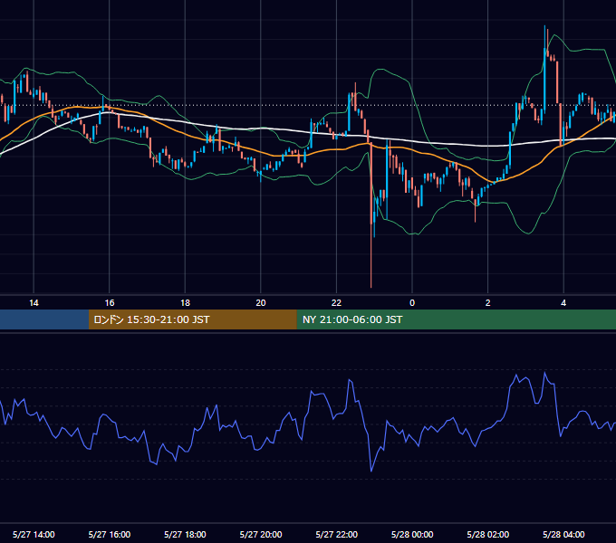Click the 5/27 14:00 date label
The image size is (616, 543).
[34, 534]
